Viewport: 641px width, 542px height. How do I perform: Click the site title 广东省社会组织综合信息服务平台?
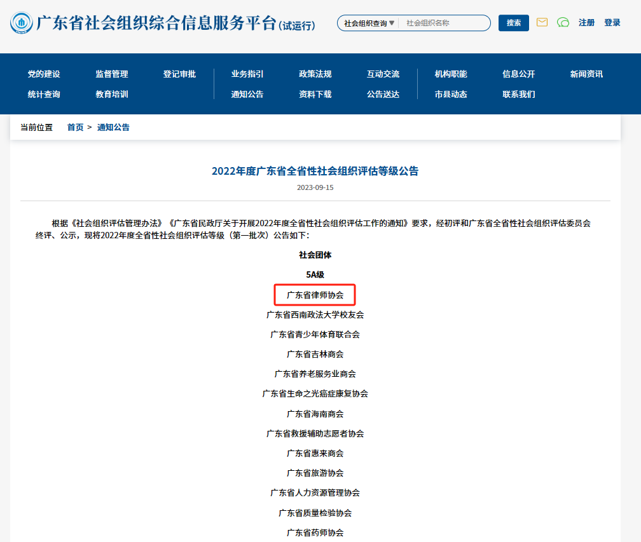coord(156,23)
